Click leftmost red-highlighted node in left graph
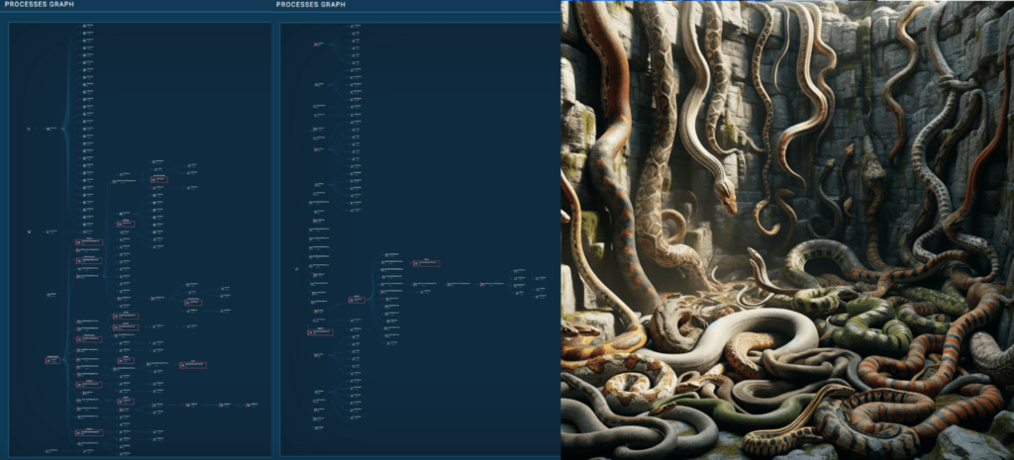1014x460 pixels. coord(52,361)
